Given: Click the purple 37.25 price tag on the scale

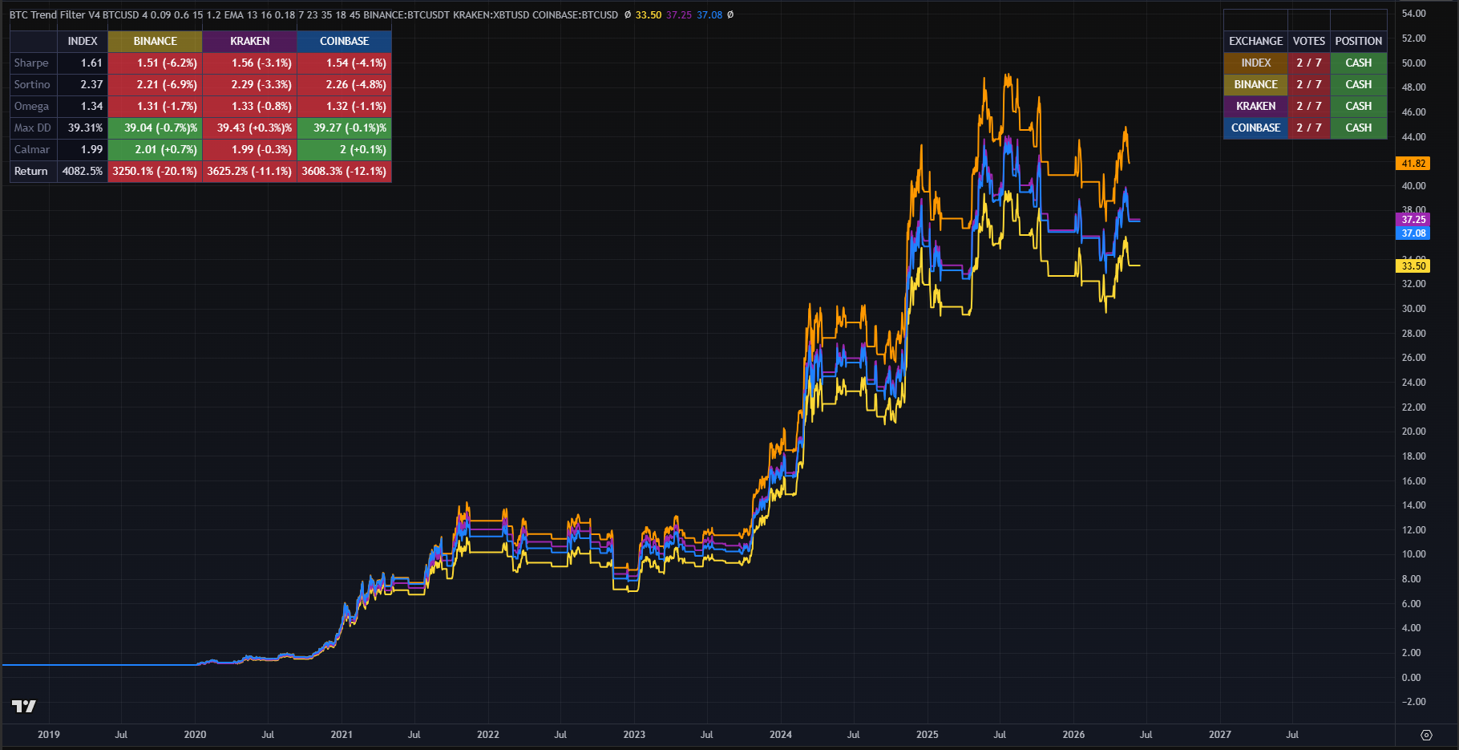Looking at the screenshot, I should [x=1413, y=219].
